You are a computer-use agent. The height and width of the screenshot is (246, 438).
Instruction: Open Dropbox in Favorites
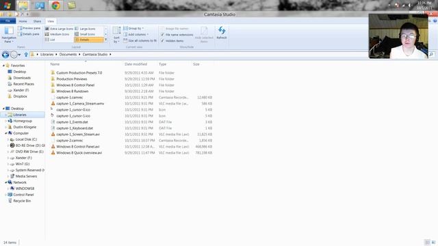tap(20, 96)
